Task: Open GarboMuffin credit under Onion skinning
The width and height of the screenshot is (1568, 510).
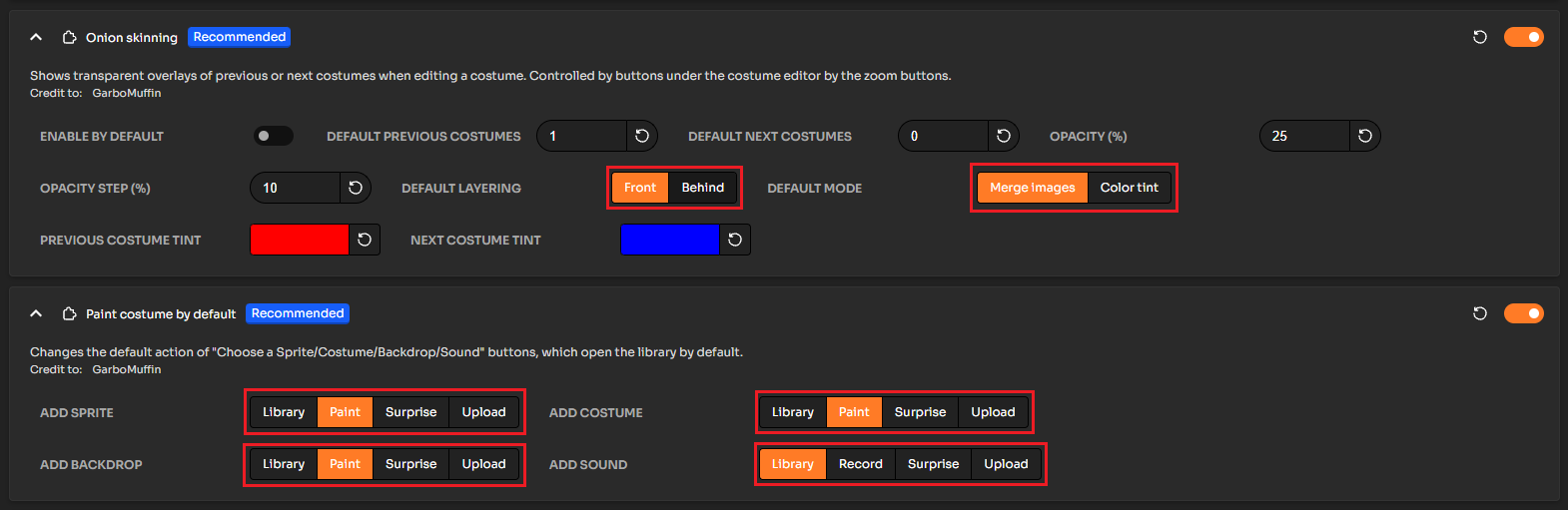Action: tap(127, 93)
